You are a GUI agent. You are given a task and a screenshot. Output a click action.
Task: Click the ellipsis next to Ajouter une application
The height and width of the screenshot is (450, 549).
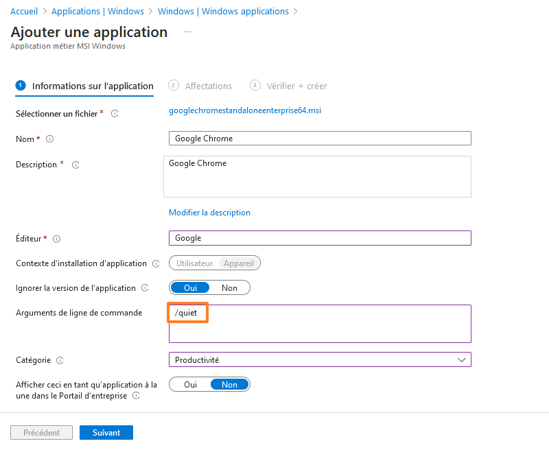coord(188,32)
